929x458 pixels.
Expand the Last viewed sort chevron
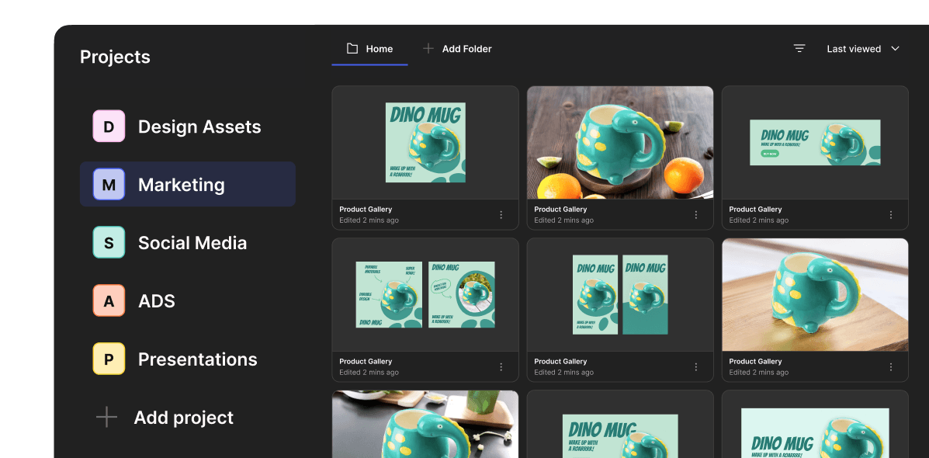coord(895,49)
